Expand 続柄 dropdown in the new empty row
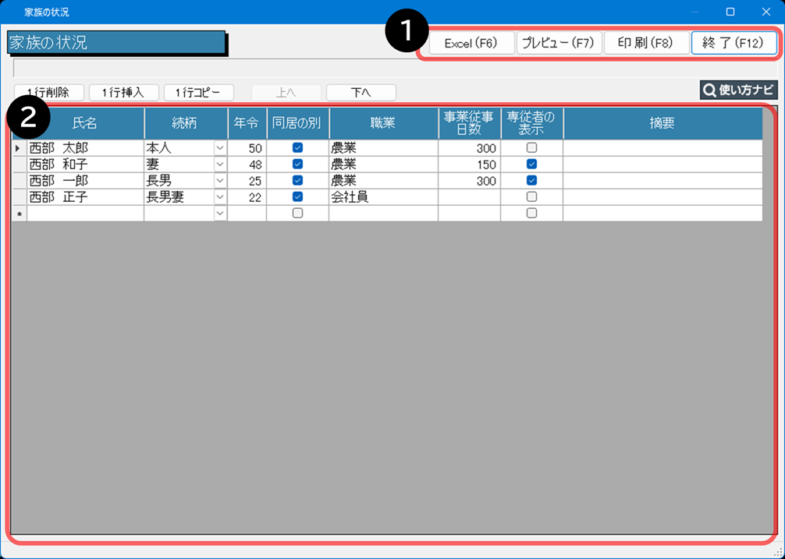785x559 pixels. point(219,214)
